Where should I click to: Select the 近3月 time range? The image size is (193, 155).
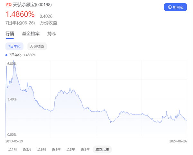[x=27, y=150]
